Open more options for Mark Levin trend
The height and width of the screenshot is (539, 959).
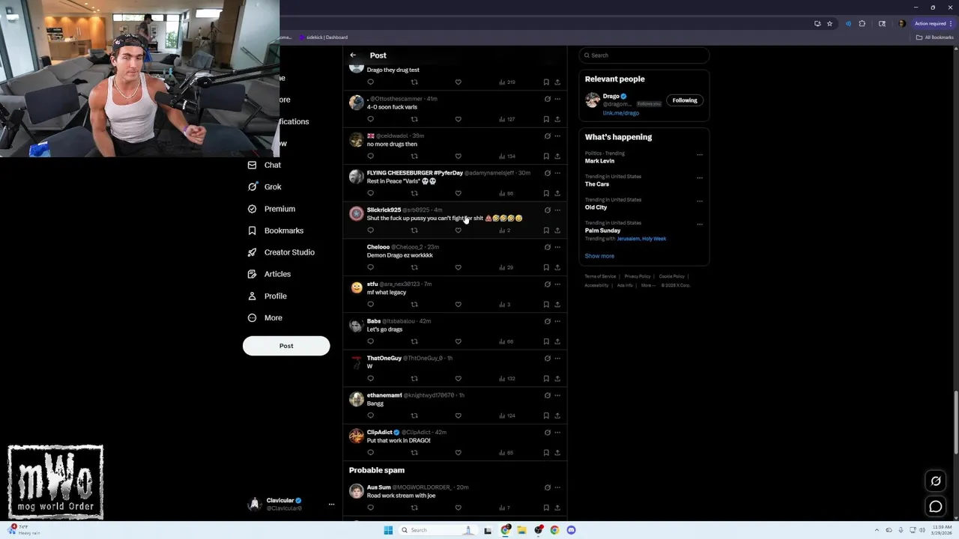point(700,155)
